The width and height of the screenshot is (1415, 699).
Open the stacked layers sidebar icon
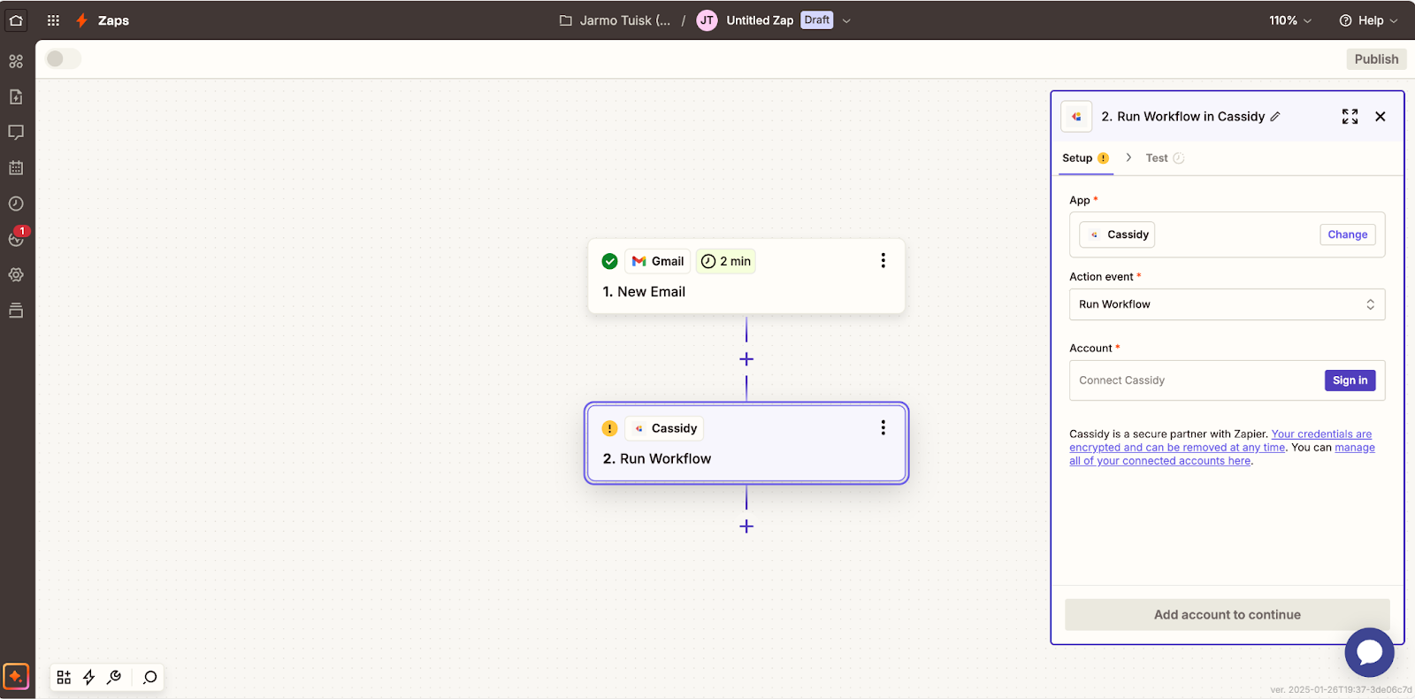[x=16, y=311]
